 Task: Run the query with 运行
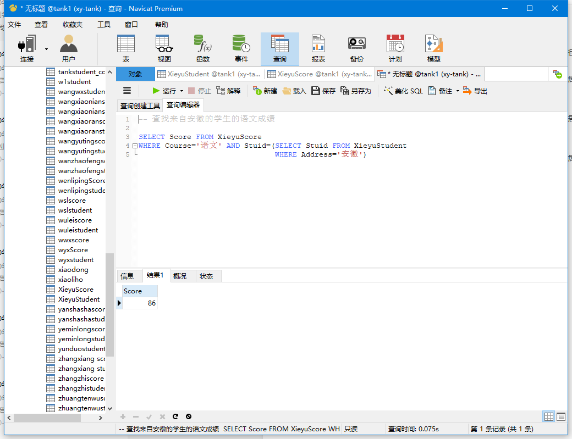164,91
